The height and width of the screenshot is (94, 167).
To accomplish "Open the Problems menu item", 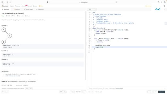I will click(x=18, y=6).
